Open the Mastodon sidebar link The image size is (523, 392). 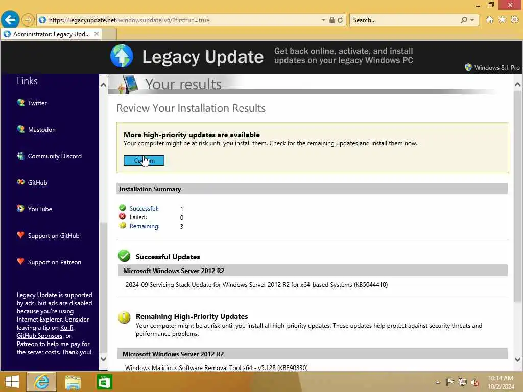pos(42,130)
